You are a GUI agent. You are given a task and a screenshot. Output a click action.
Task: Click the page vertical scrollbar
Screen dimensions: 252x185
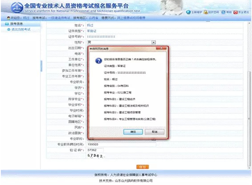coord(249,95)
